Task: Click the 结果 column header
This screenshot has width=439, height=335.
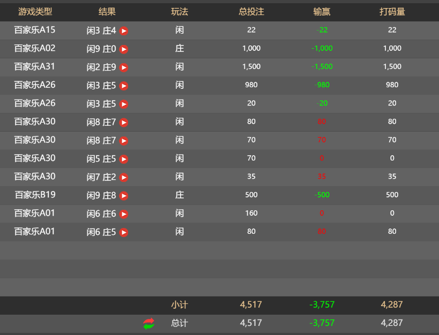Action: click(x=107, y=11)
